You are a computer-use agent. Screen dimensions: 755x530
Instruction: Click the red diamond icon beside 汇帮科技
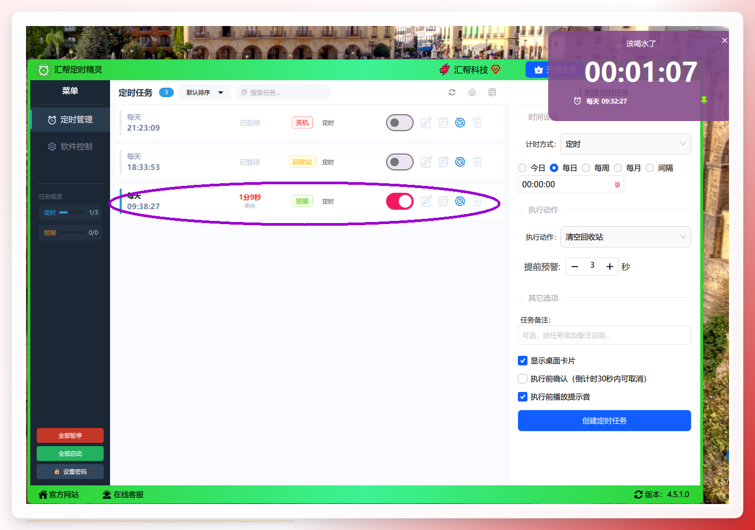pos(496,70)
